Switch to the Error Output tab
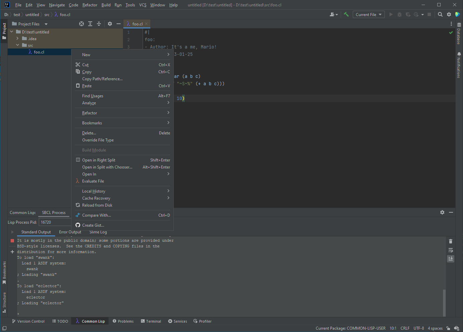 [70, 232]
